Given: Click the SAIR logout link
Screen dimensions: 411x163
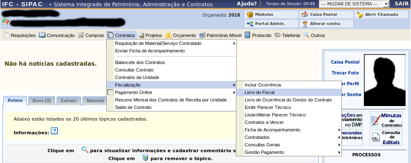Looking at the screenshot, I should pyautogui.click(x=401, y=4).
